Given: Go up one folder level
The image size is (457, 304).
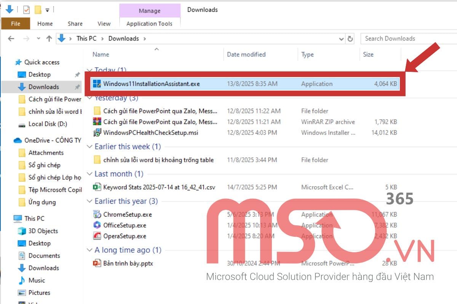Looking at the screenshot, I should click(49, 38).
